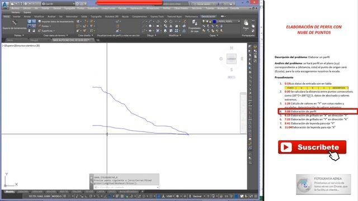Open the Civil 3D workspace dropdown
Screen dimensions: 358x201
tap(58, 4)
